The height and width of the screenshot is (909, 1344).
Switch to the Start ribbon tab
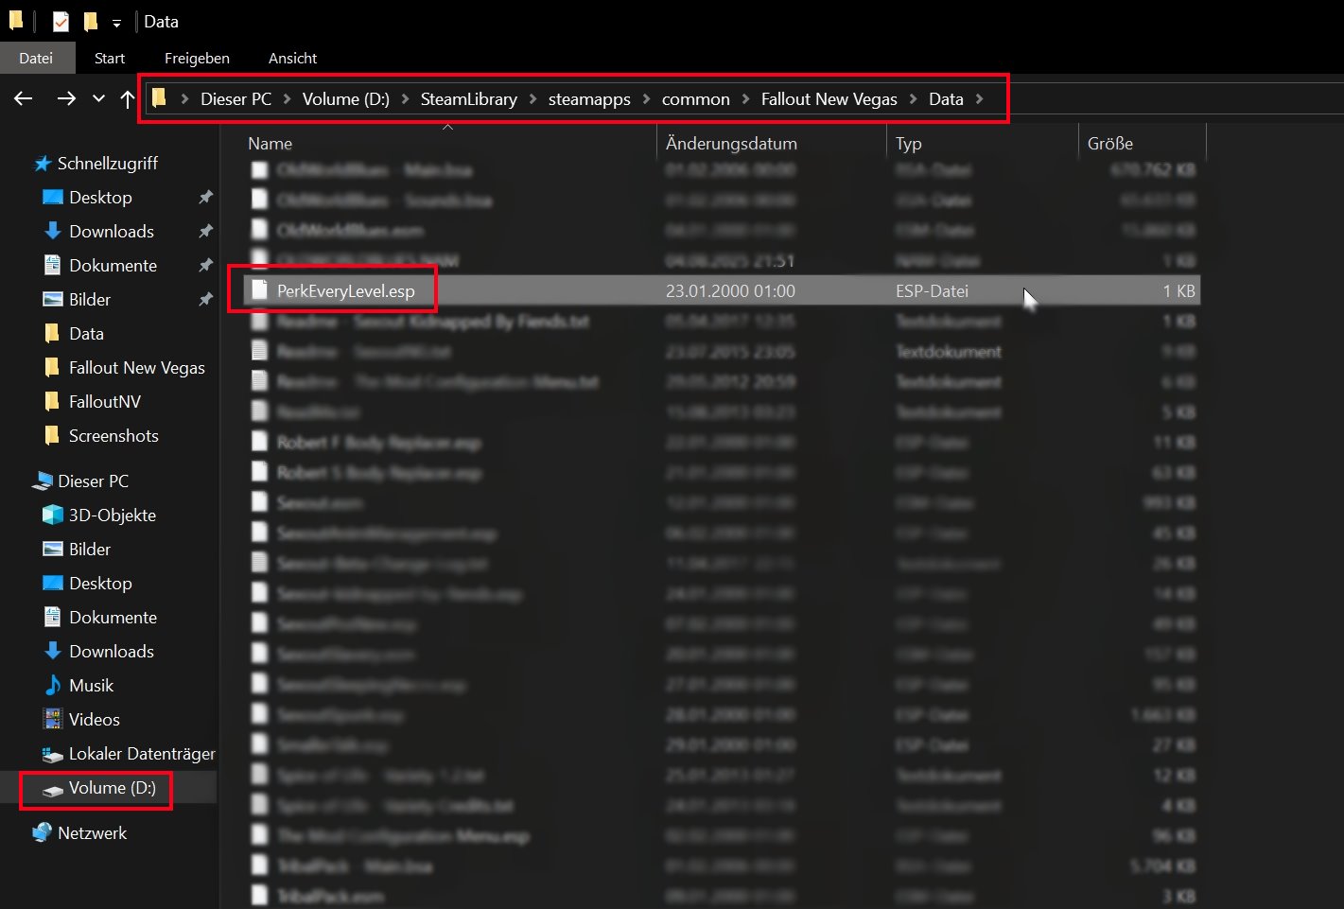pos(110,58)
